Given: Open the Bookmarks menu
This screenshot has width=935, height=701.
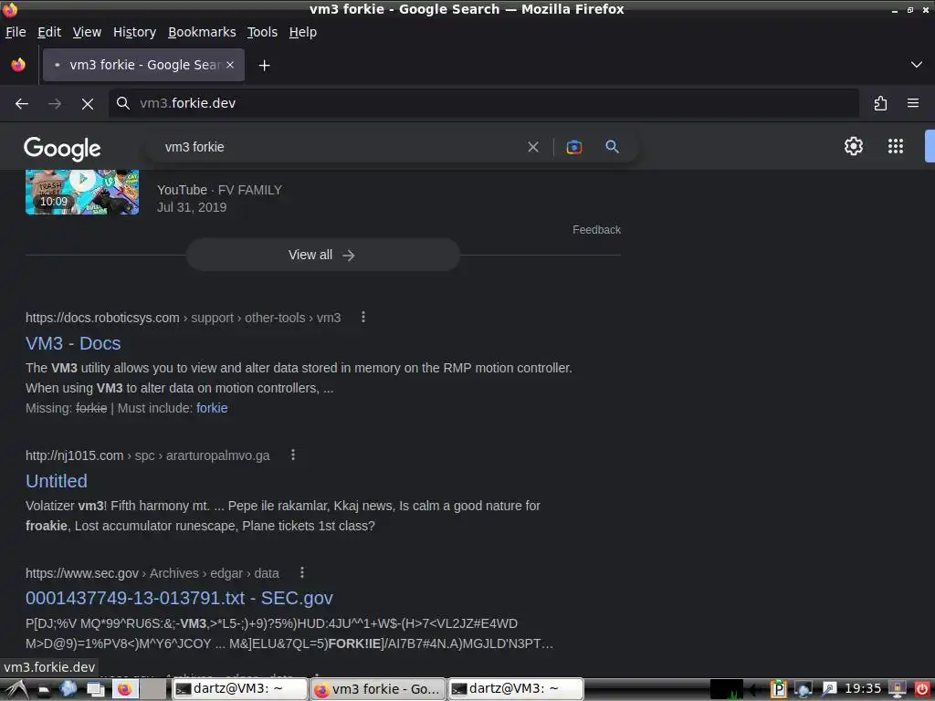Looking at the screenshot, I should pyautogui.click(x=202, y=32).
